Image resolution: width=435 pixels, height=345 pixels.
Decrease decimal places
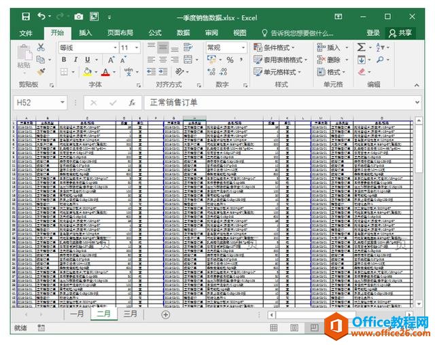point(223,72)
